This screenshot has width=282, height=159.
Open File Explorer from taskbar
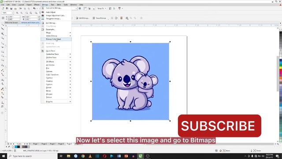point(69,156)
